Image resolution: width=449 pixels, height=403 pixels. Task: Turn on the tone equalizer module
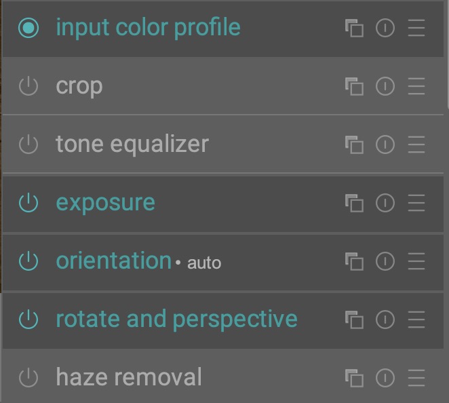point(28,145)
